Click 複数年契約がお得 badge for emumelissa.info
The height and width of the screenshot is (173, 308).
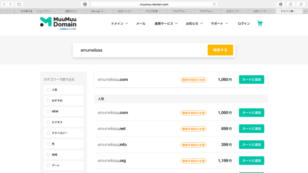(193, 145)
